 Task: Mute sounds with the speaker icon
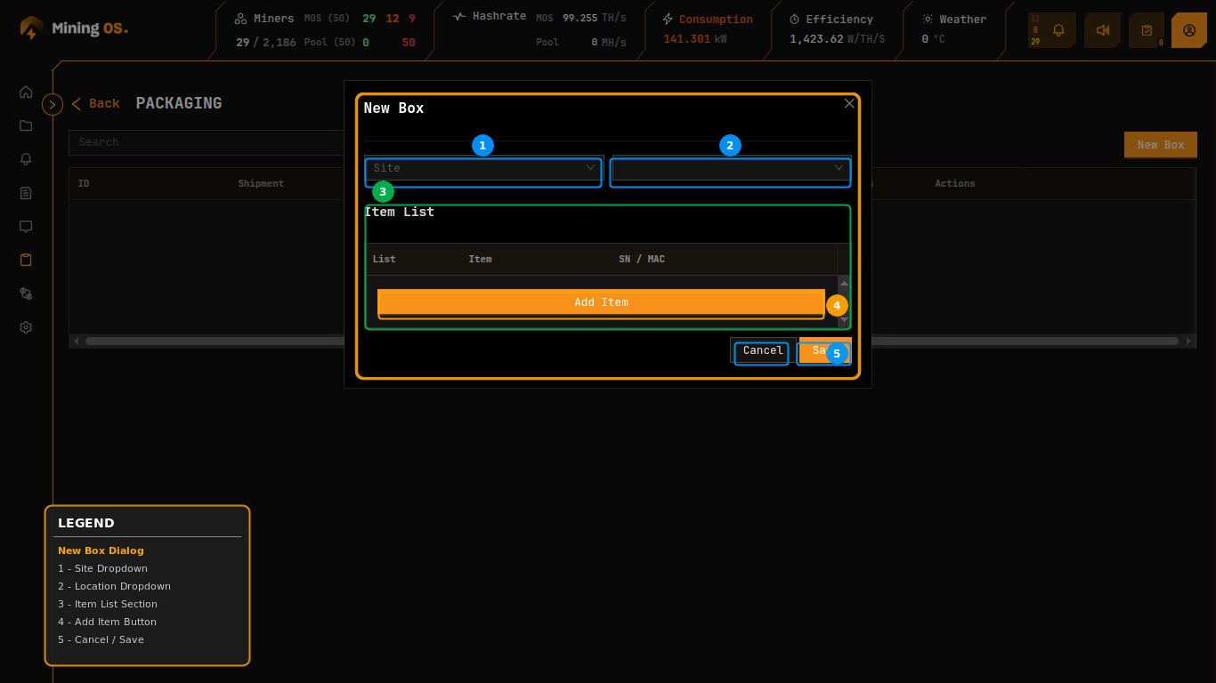click(1102, 29)
